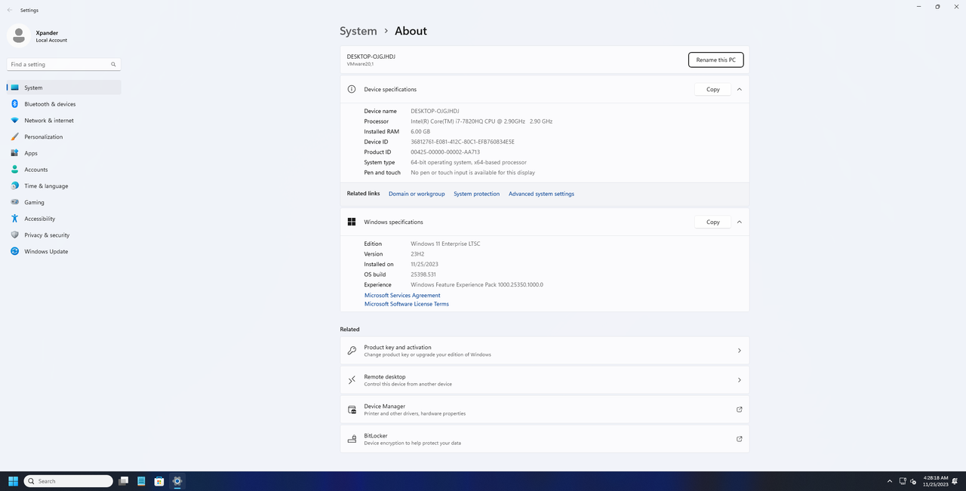Copy the Device specifications
Viewport: 966px width, 491px height.
(x=712, y=89)
